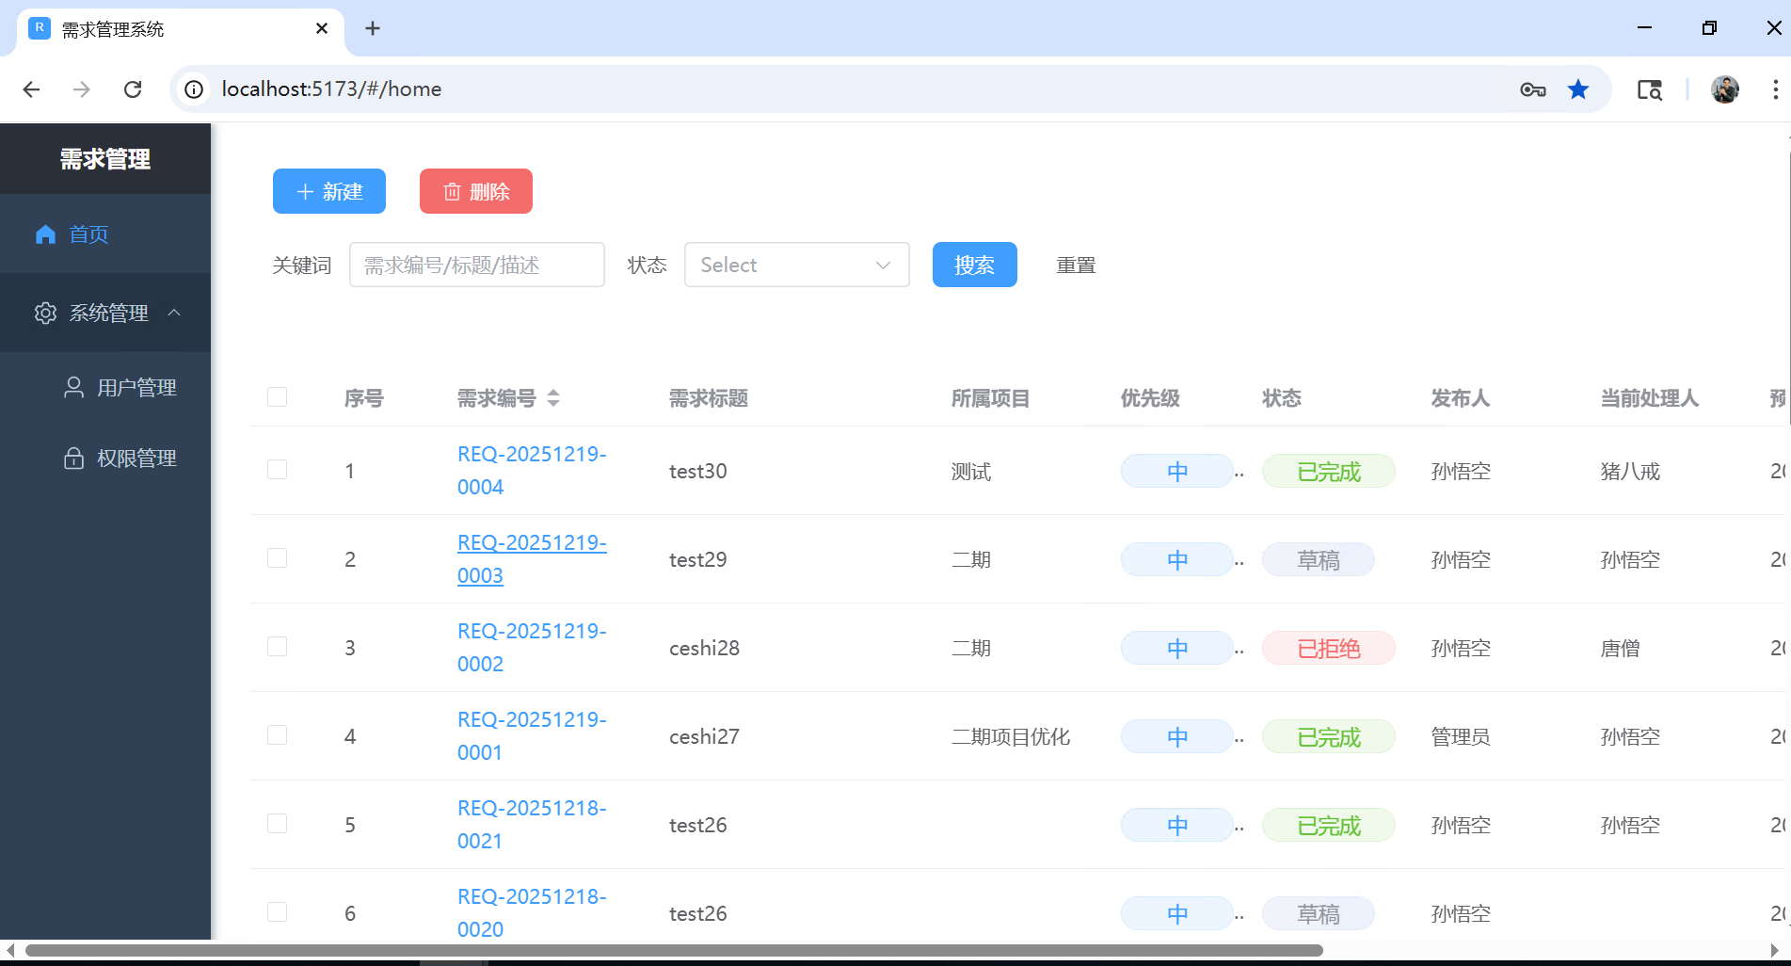Click the 二期项目优化 project cell
Image resolution: width=1791 pixels, height=966 pixels.
(1011, 736)
